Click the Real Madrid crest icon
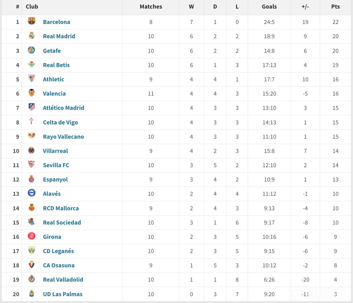Image resolution: width=353 pixels, height=303 pixels. (31, 36)
